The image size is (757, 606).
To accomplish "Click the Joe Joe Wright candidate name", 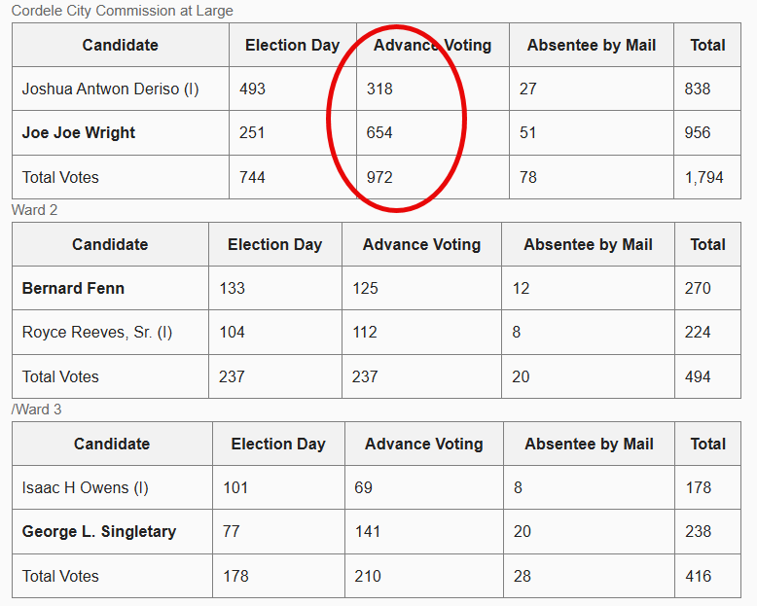I will point(79,133).
